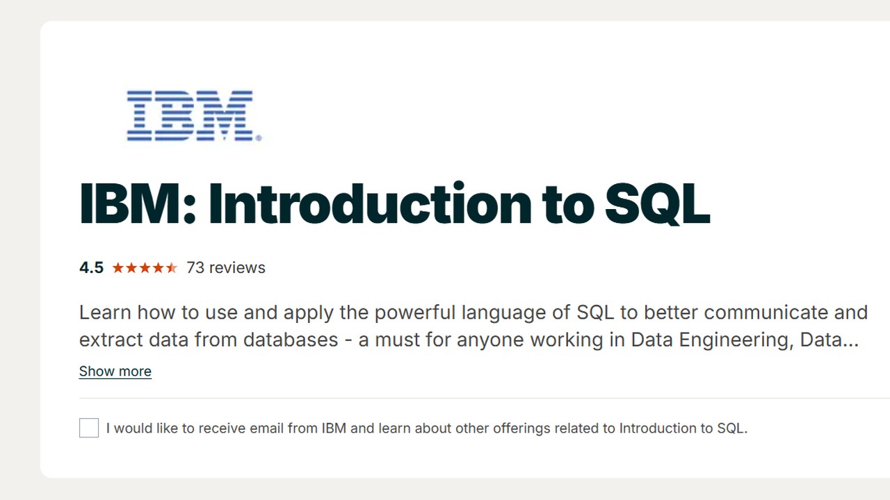
Task: Click the email consent label text
Action: pos(426,428)
